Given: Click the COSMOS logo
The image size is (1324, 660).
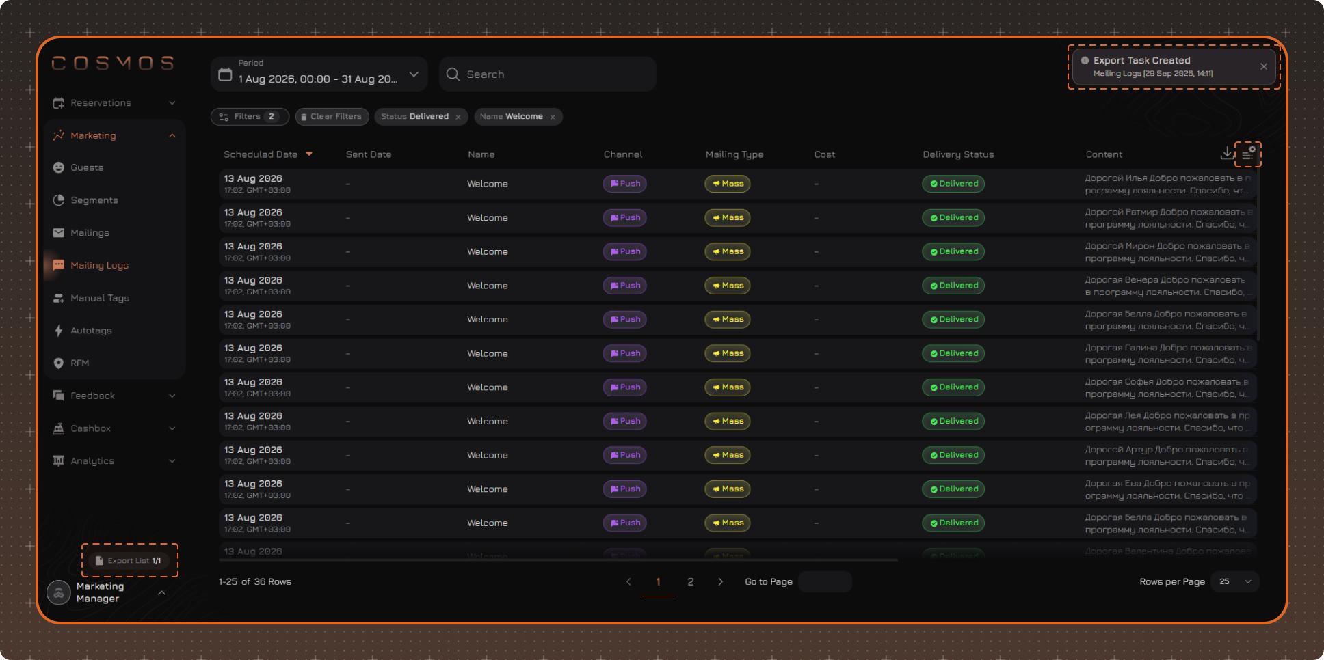Looking at the screenshot, I should [113, 64].
